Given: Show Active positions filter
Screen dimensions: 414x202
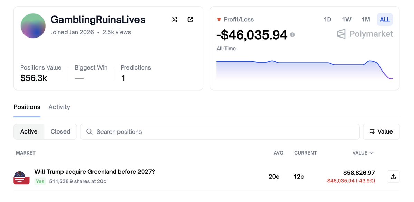Looking at the screenshot, I should coord(29,131).
